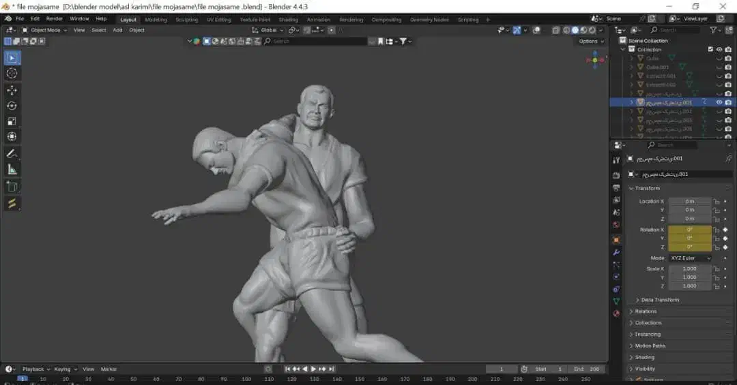Image resolution: width=737 pixels, height=385 pixels.
Task: Click the Scale X value field
Action: [689, 268]
